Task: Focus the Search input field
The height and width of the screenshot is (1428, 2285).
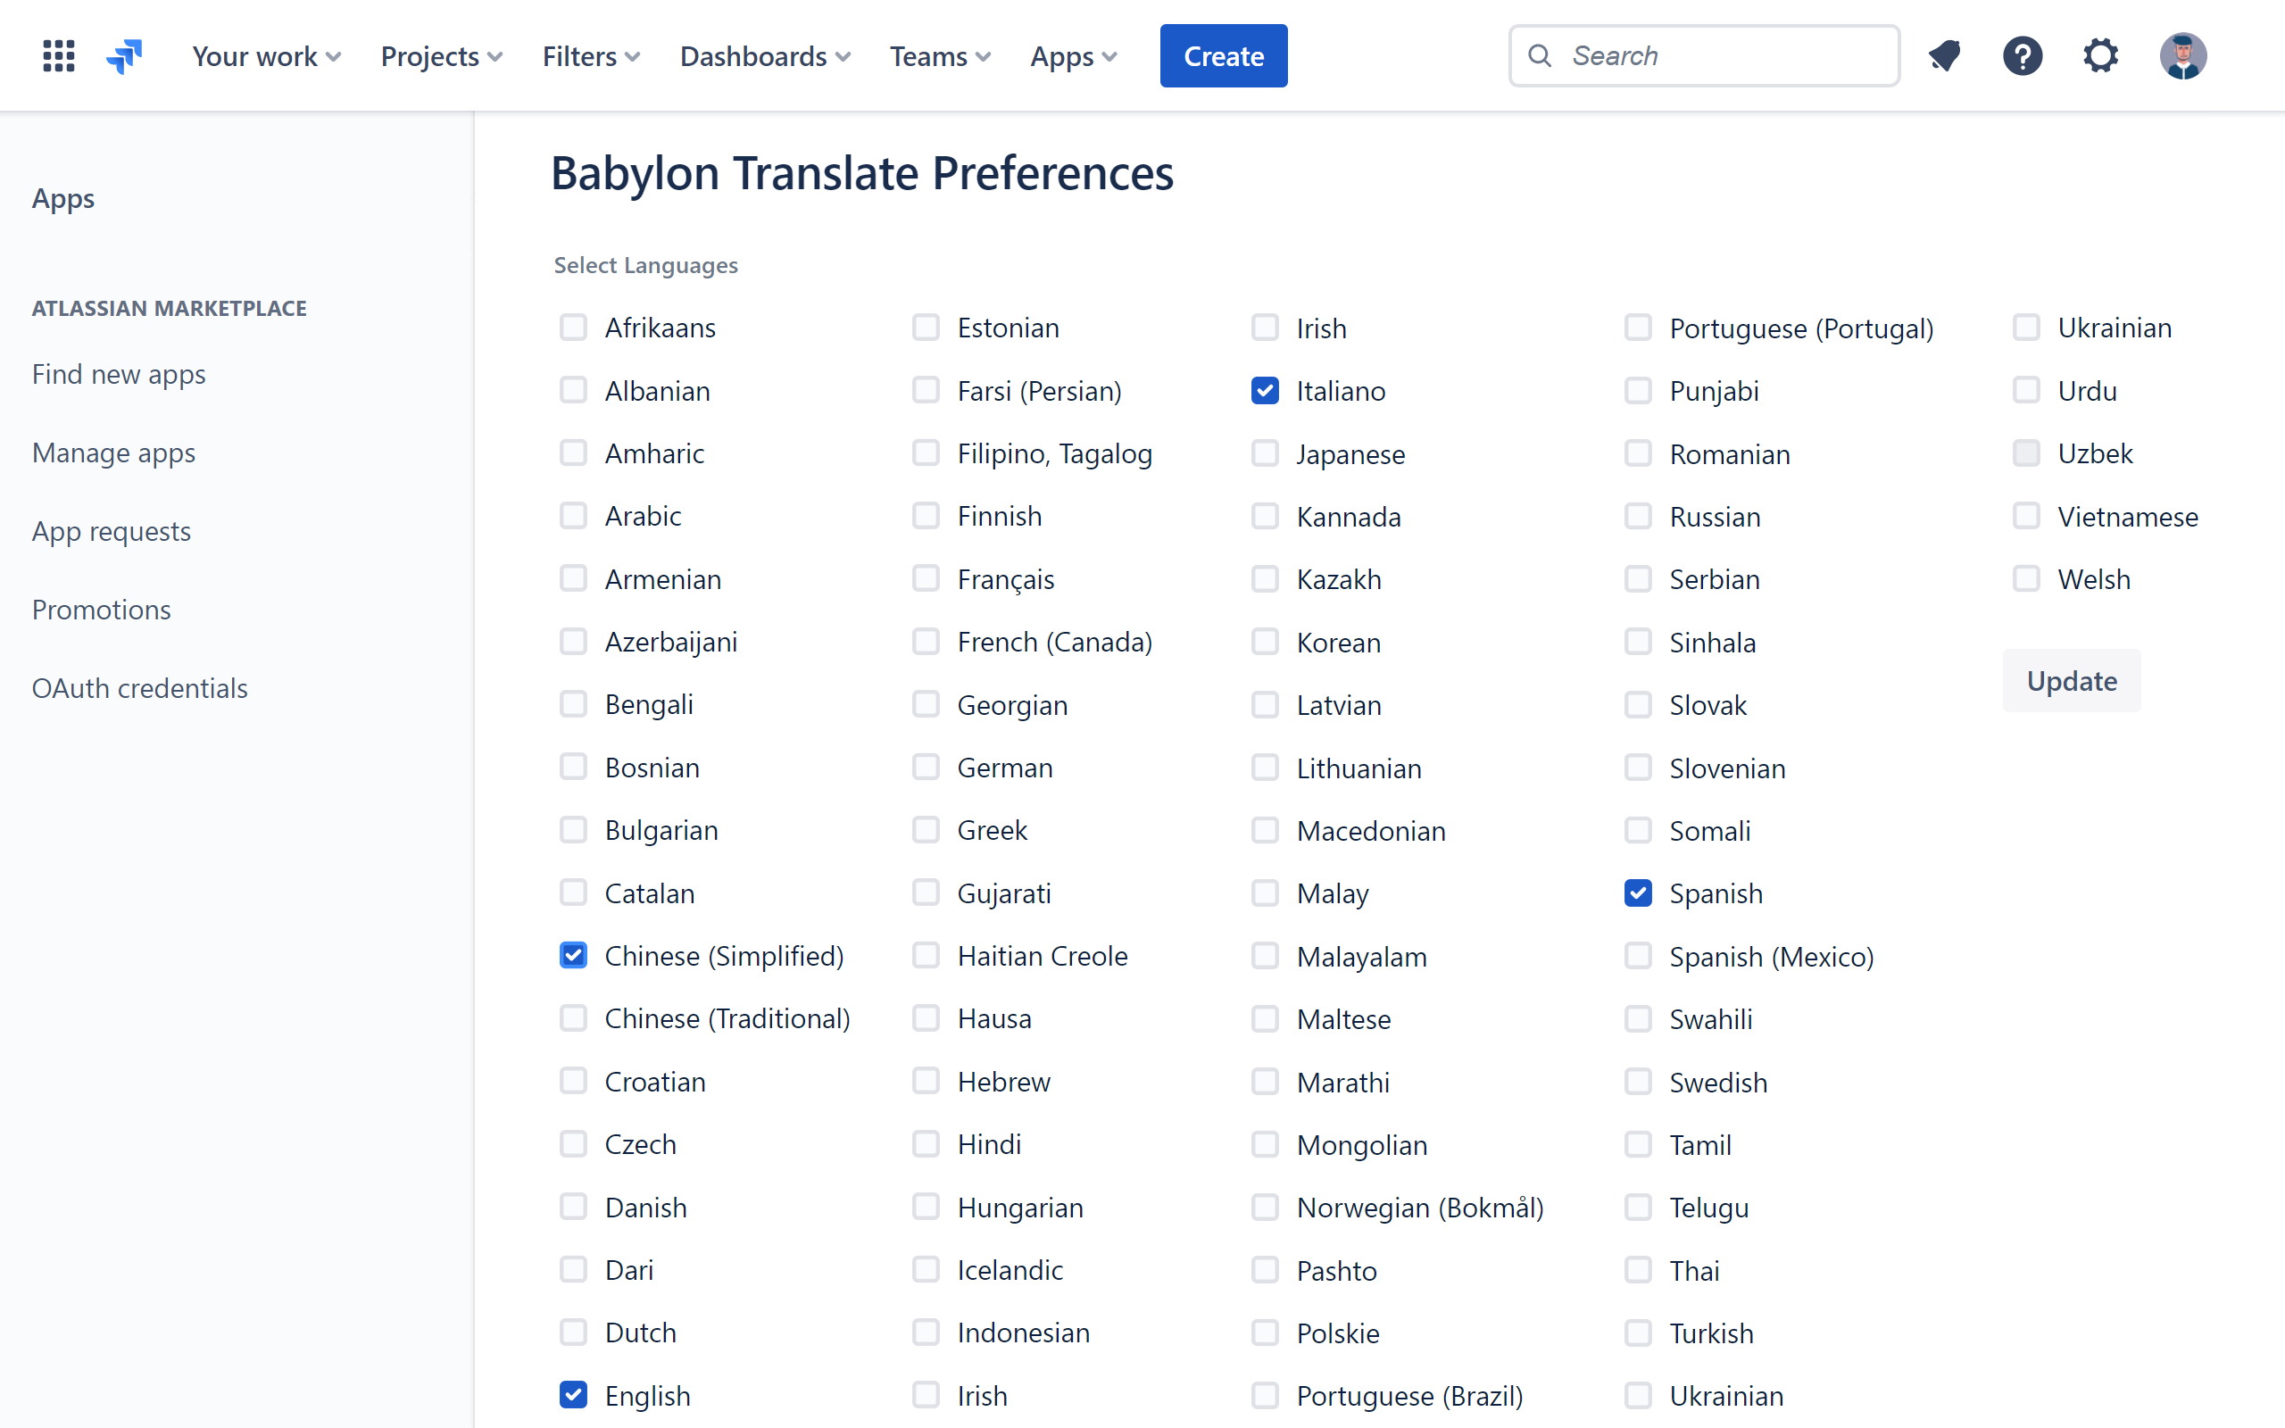Action: click(1704, 55)
